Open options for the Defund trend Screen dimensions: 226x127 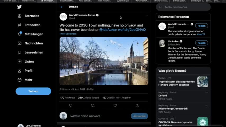click(x=206, y=93)
